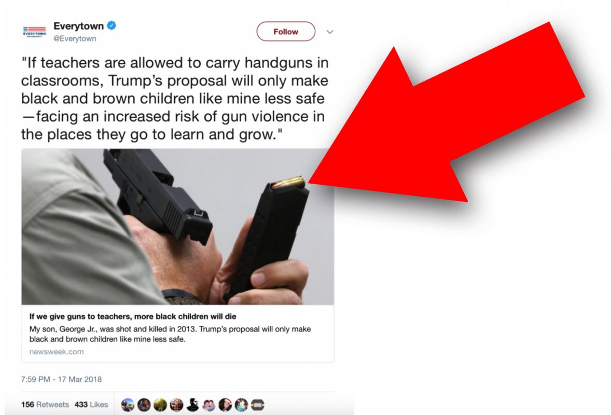
Task: View the 156 Retweets list
Action: (45, 405)
